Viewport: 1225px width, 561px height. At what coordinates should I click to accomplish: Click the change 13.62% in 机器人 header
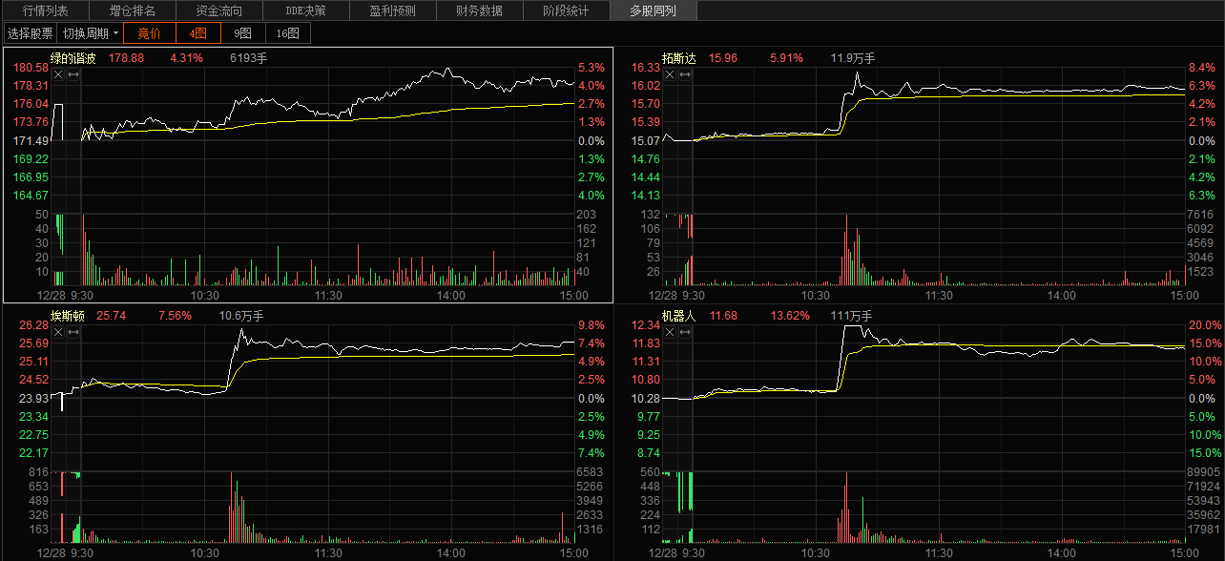790,315
